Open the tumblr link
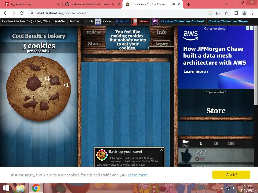 click(x=88, y=21)
